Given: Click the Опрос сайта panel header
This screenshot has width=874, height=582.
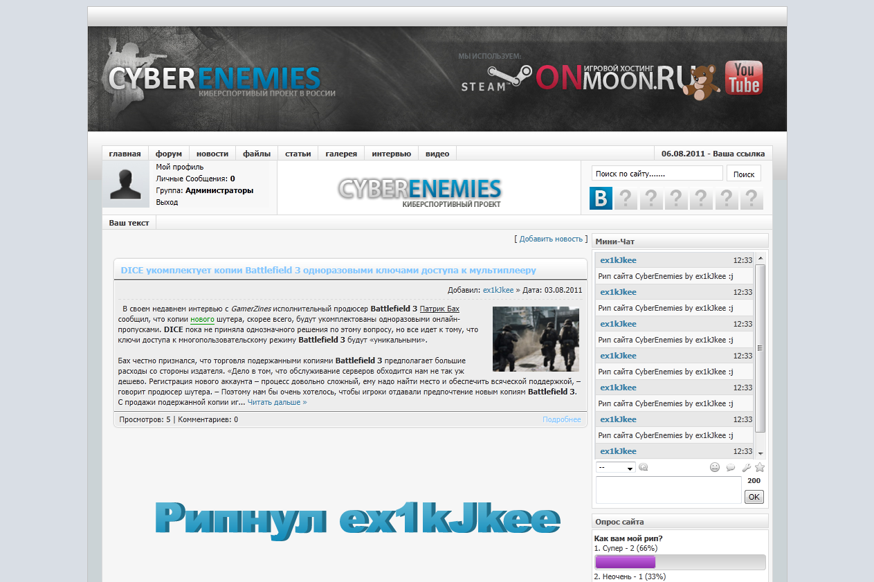Looking at the screenshot, I should pos(680,522).
